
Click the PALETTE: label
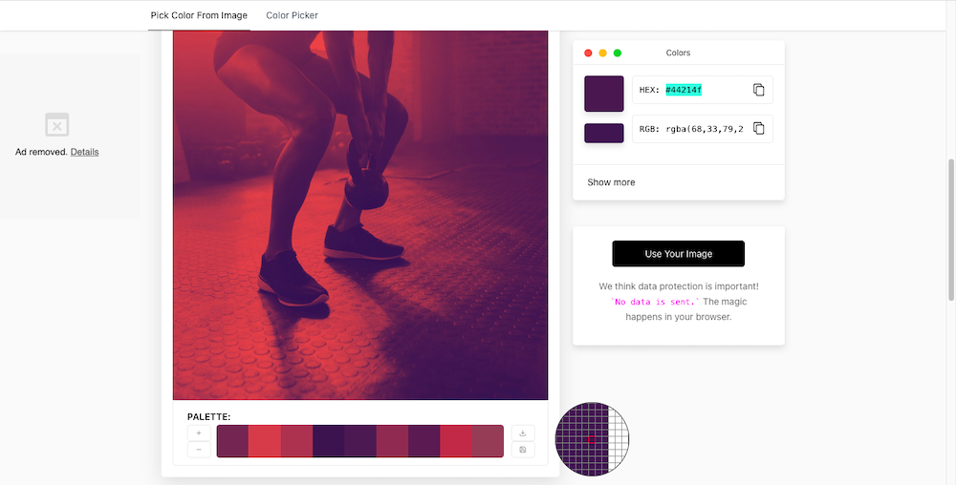(209, 417)
